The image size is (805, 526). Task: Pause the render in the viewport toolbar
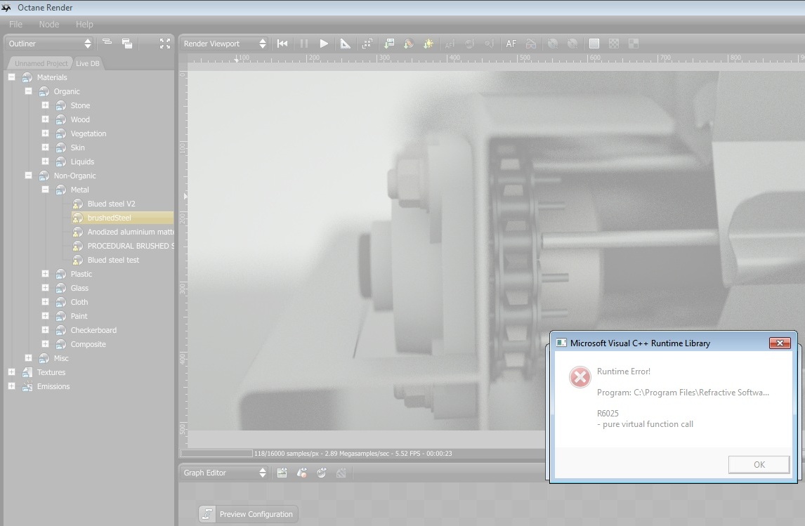tap(304, 44)
